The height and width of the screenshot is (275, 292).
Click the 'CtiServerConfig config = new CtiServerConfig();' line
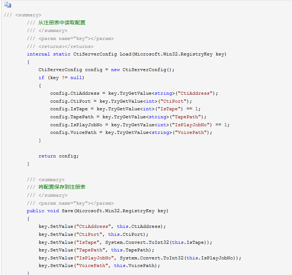(x=106, y=70)
